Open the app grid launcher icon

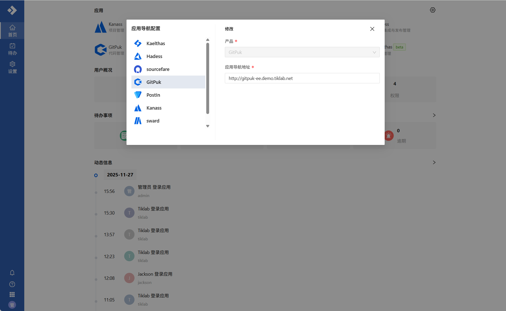[x=12, y=294]
